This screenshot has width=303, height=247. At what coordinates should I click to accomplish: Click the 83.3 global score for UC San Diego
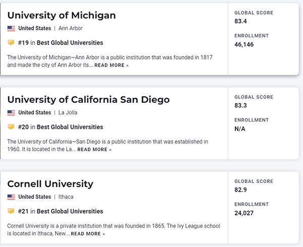click(x=241, y=105)
